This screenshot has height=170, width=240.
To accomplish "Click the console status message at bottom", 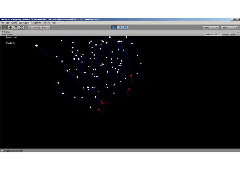I will click(x=13, y=151).
